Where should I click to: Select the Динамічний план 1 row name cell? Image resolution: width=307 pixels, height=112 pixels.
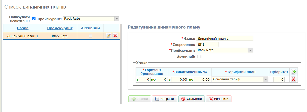(x=23, y=36)
